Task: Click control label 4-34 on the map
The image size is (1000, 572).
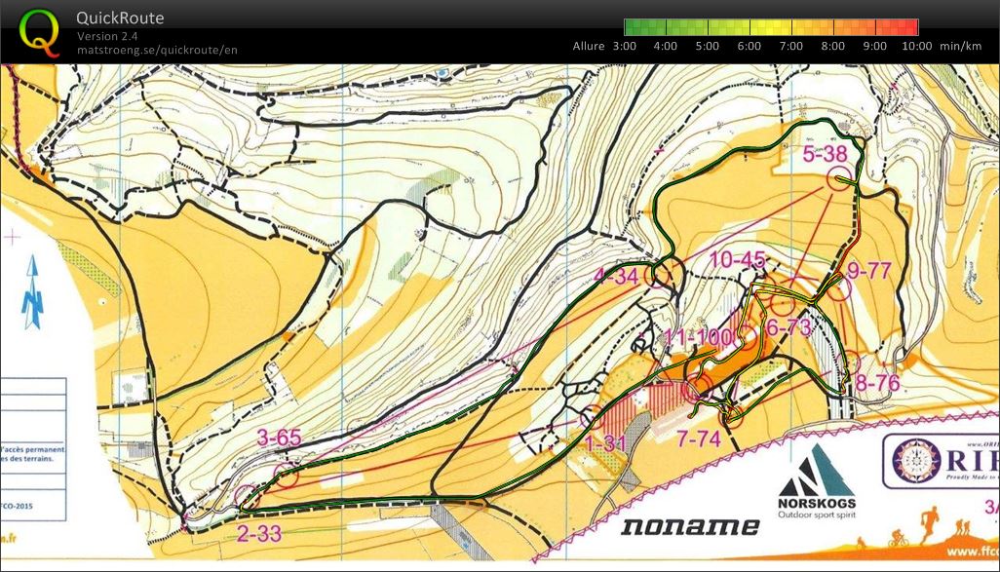Action: point(615,276)
